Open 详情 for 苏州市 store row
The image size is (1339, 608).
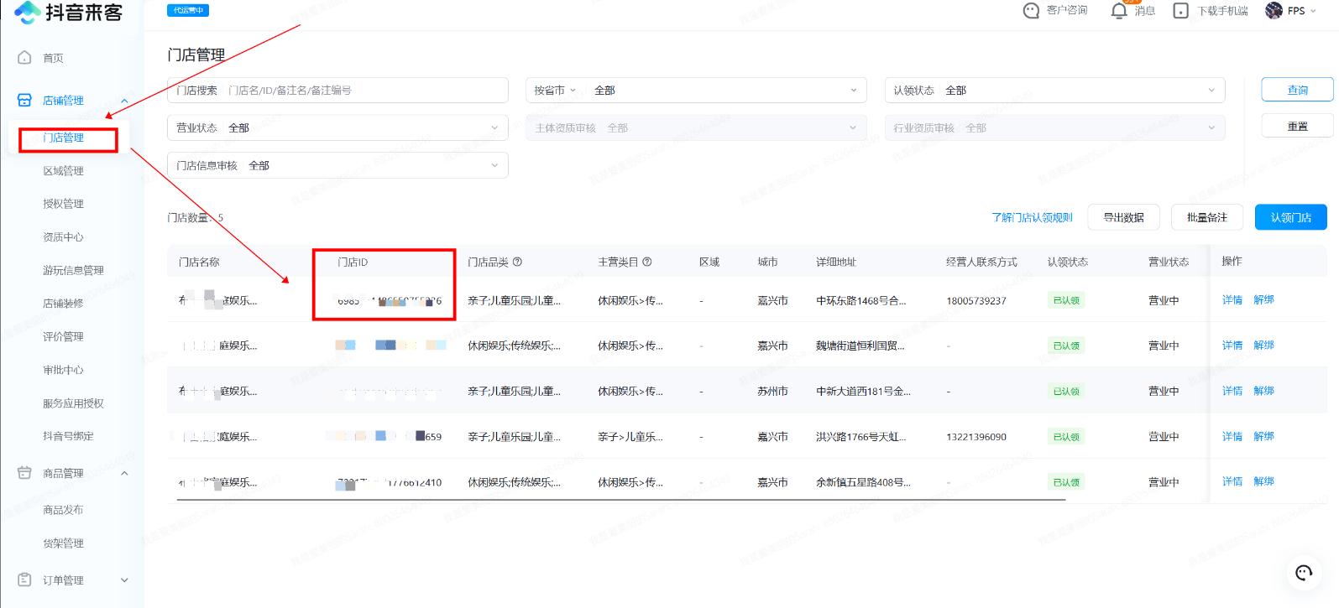point(1232,390)
